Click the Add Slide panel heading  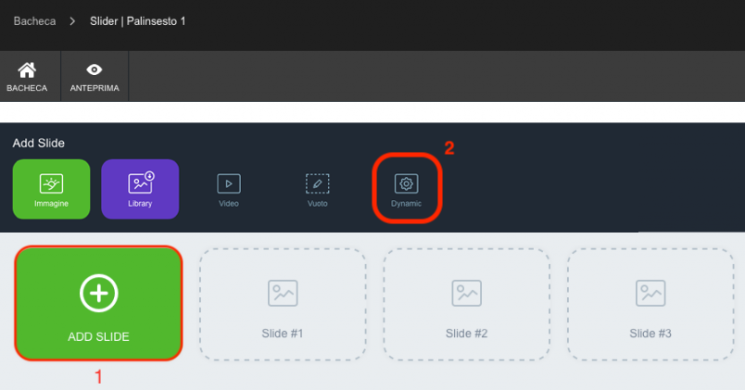click(39, 143)
